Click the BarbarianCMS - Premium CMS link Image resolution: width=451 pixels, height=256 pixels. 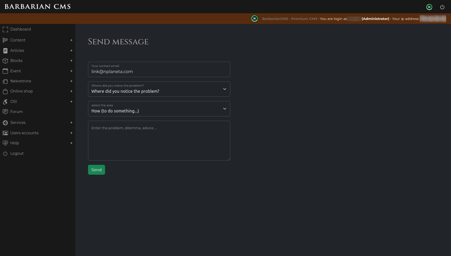click(290, 19)
